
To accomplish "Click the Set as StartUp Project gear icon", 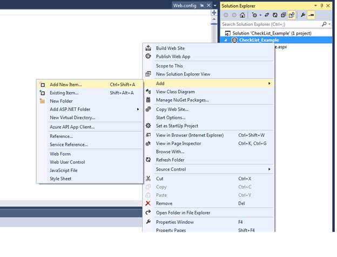I will click(x=149, y=126).
